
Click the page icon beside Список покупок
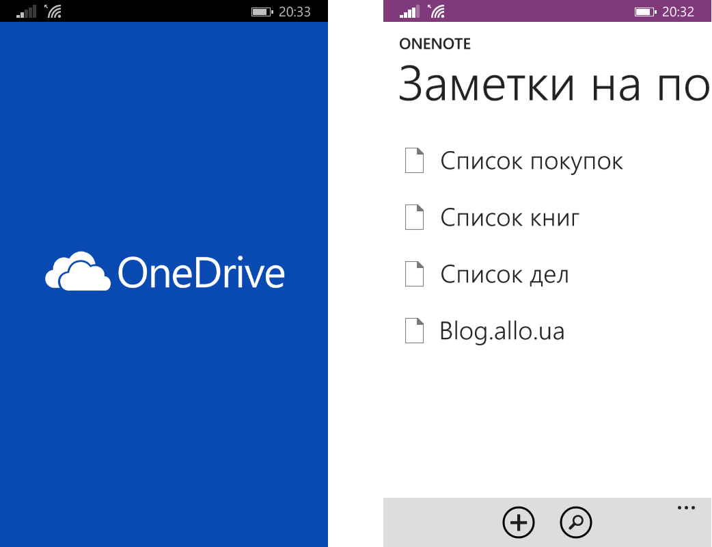click(414, 161)
